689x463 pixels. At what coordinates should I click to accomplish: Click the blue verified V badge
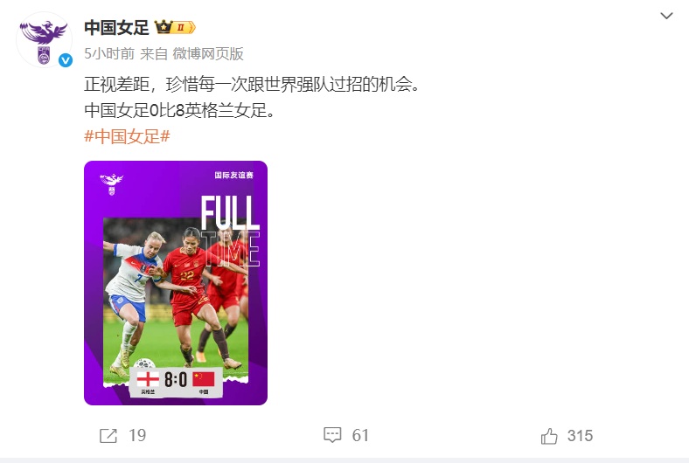(66, 60)
